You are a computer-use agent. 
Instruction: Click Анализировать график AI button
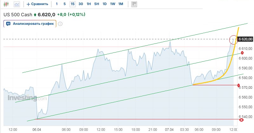pos(30,24)
